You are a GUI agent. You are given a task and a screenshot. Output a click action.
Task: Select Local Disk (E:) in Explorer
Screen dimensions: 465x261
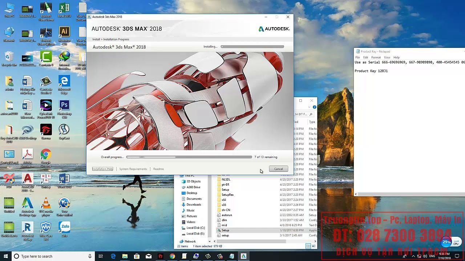pos(195,233)
